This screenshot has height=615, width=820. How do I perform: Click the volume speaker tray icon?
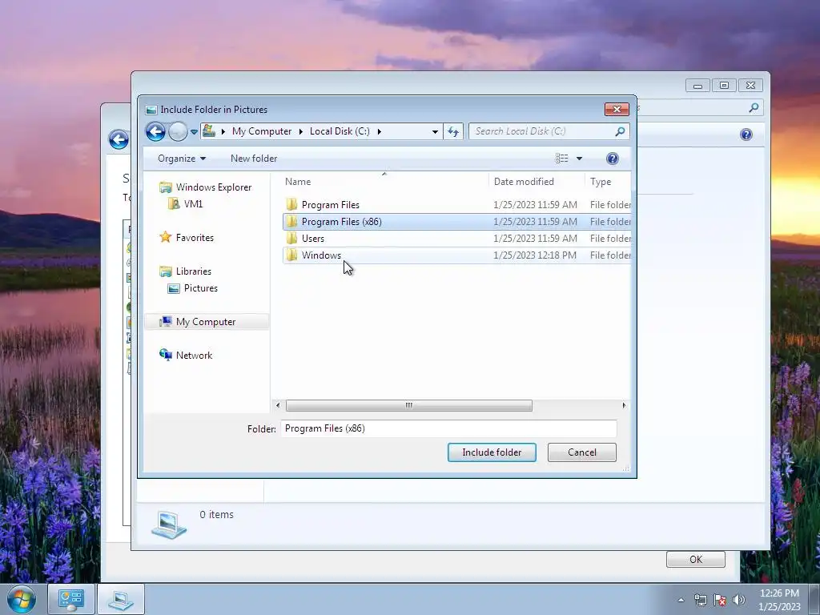click(739, 600)
